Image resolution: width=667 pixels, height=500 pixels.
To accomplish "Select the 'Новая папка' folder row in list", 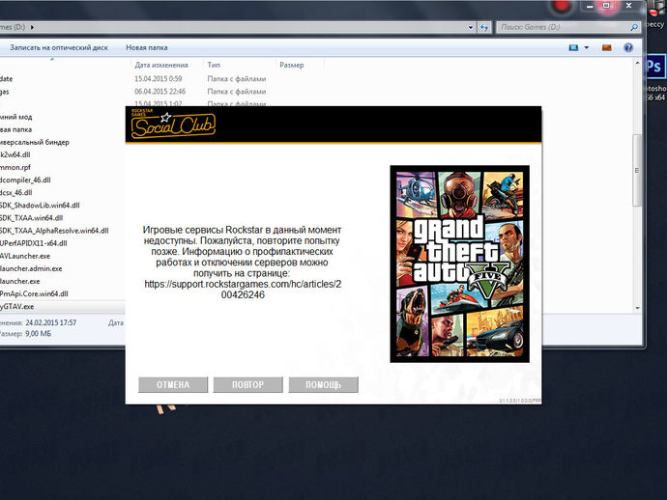I will (16, 129).
